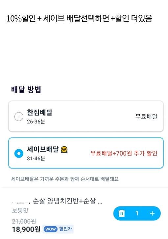Tap the 배달 방법 section heading
This screenshot has width=168, height=239.
[x=26, y=90]
